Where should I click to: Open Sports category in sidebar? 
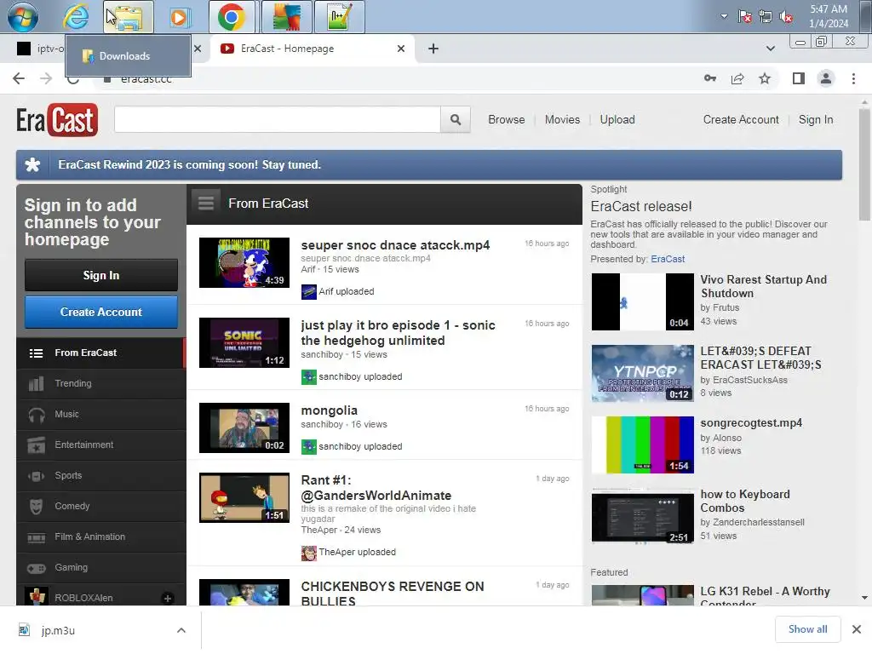point(101,475)
